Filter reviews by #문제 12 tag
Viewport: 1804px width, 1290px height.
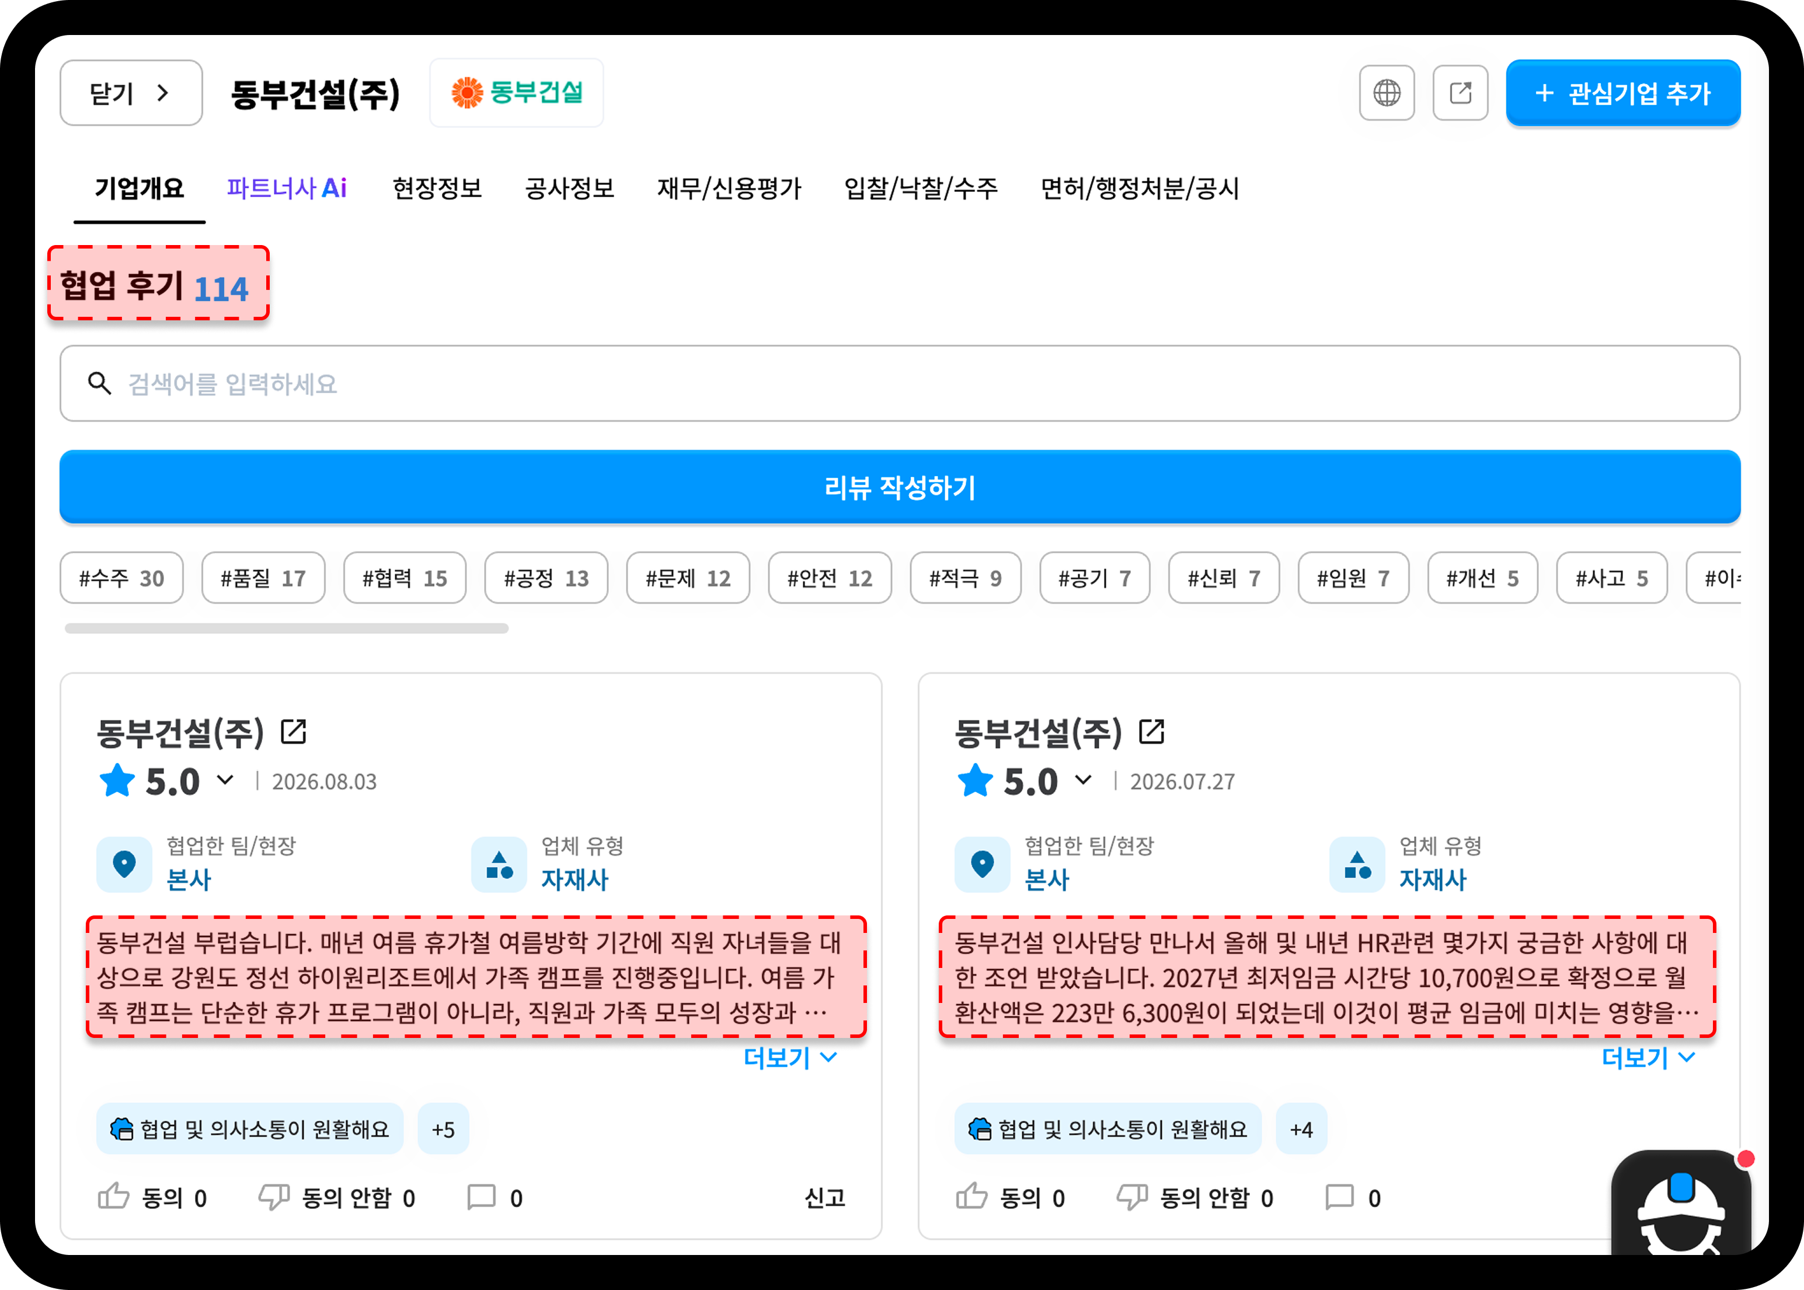coord(688,578)
